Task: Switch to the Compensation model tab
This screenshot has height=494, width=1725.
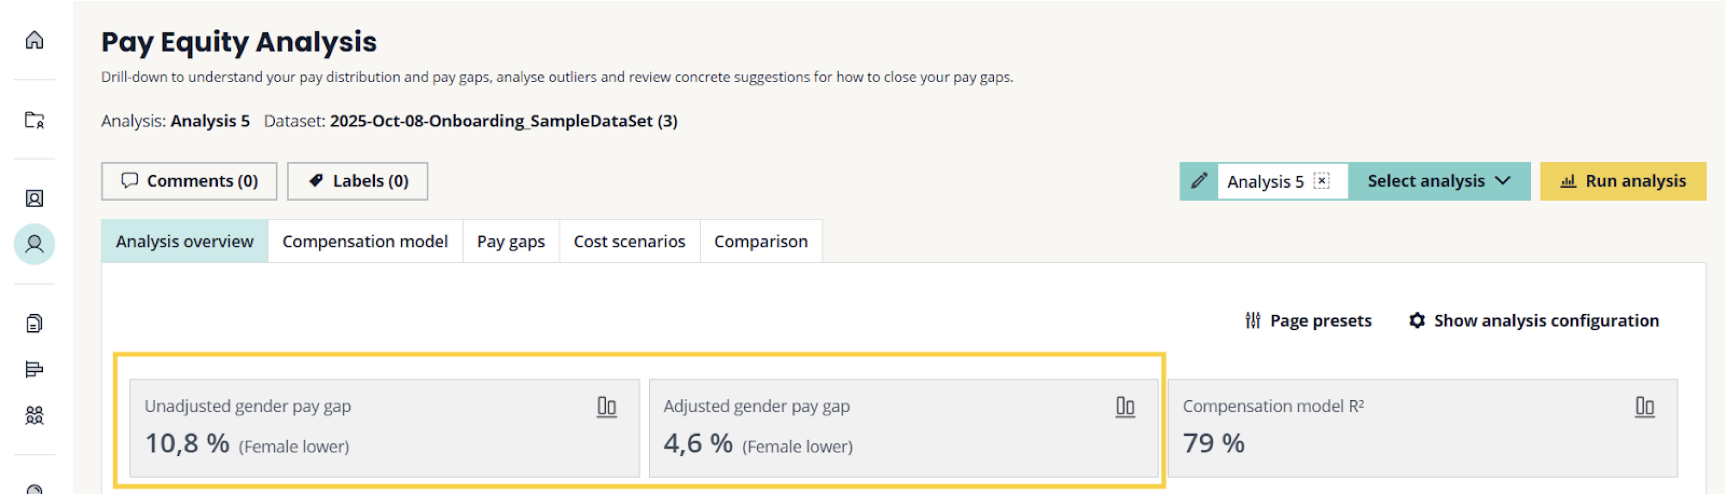Action: coord(365,241)
